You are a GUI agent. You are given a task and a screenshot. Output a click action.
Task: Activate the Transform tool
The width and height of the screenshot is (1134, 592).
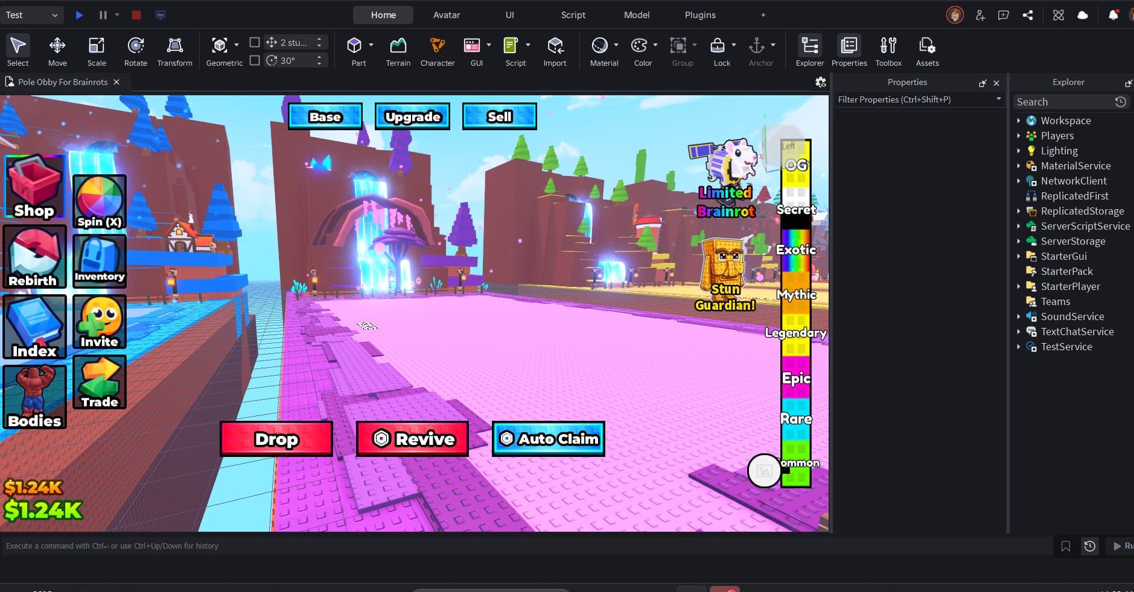click(x=175, y=51)
